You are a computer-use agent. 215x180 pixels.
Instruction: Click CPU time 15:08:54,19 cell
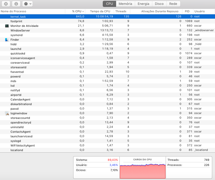click(x=104, y=16)
